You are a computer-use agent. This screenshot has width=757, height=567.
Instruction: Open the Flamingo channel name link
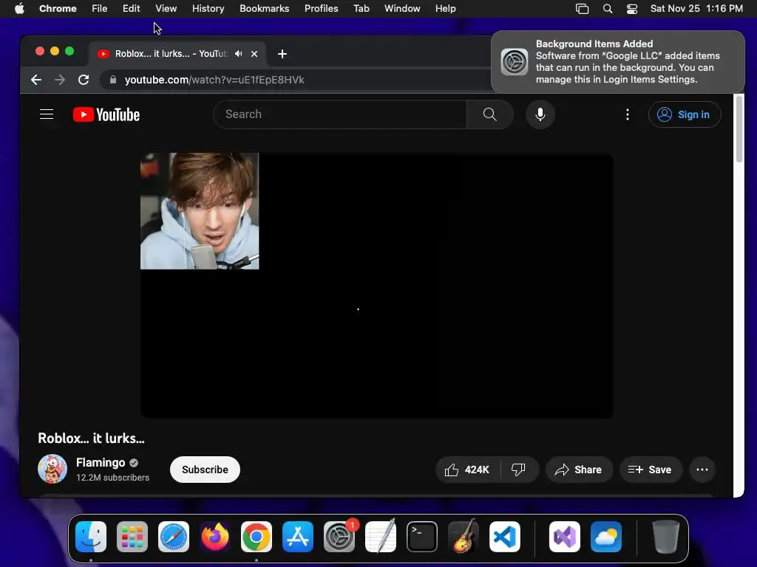[x=101, y=462]
